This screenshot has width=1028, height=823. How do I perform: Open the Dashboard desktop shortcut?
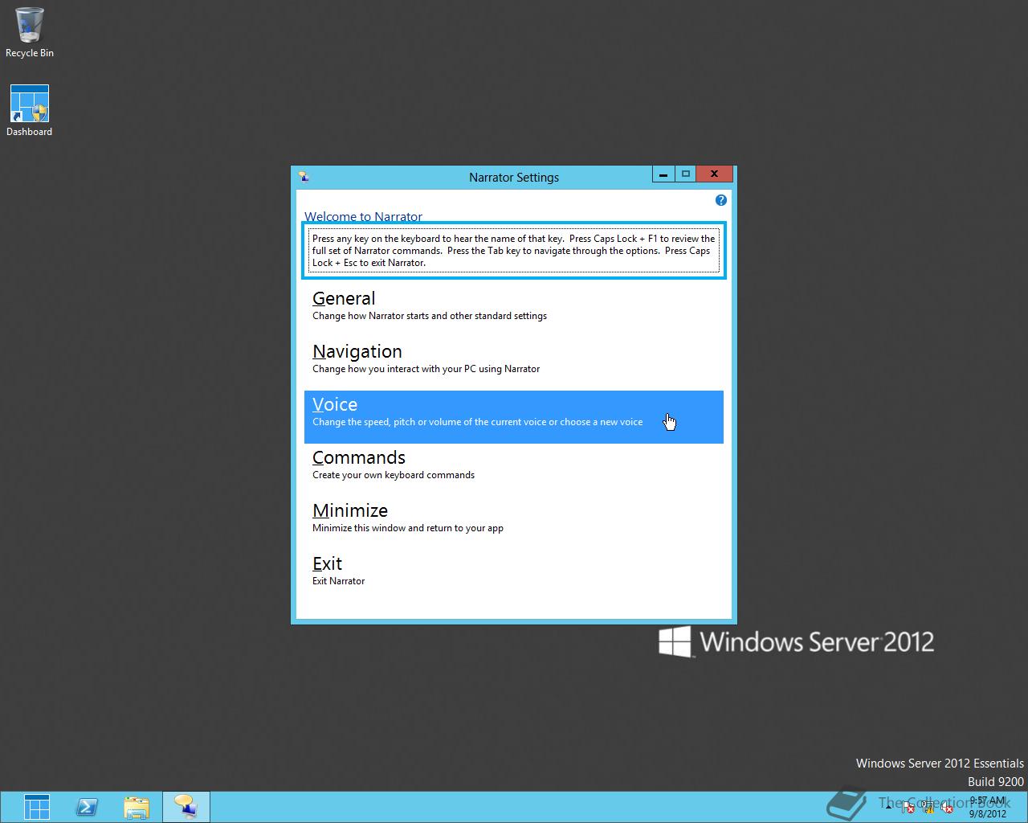tap(30, 111)
